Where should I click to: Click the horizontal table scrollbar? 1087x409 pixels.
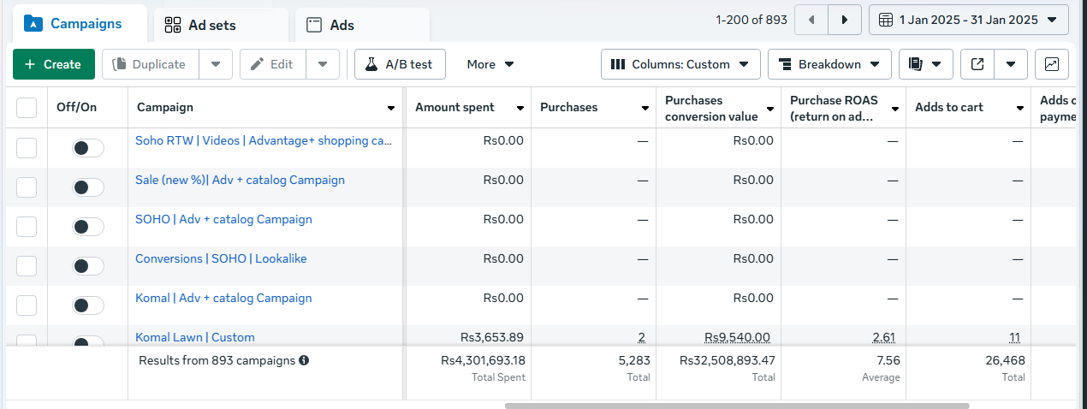pos(737,406)
